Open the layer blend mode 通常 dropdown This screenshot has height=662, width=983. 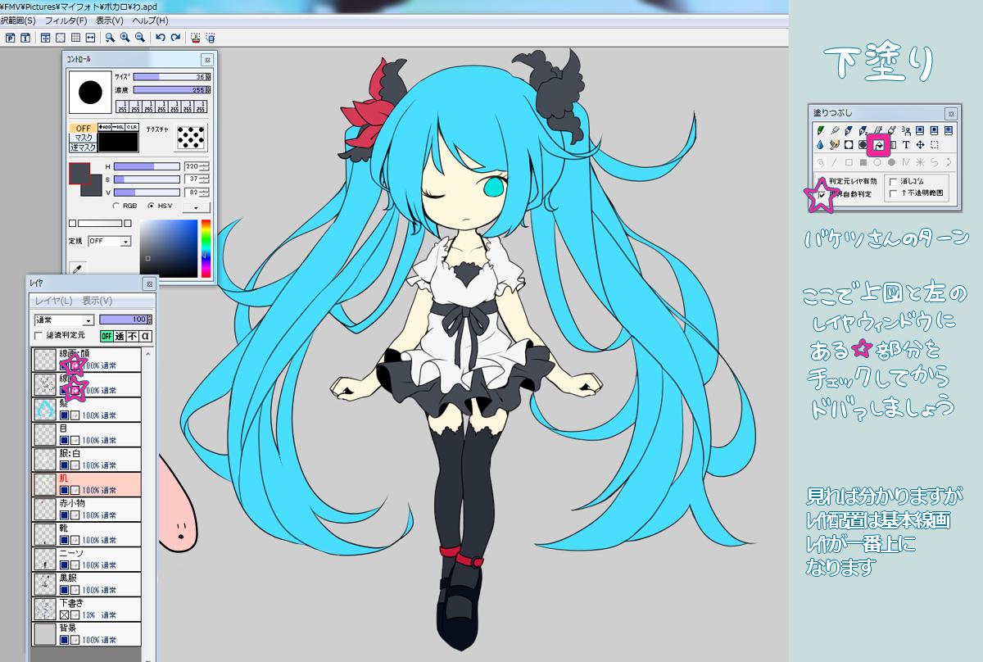coord(64,320)
